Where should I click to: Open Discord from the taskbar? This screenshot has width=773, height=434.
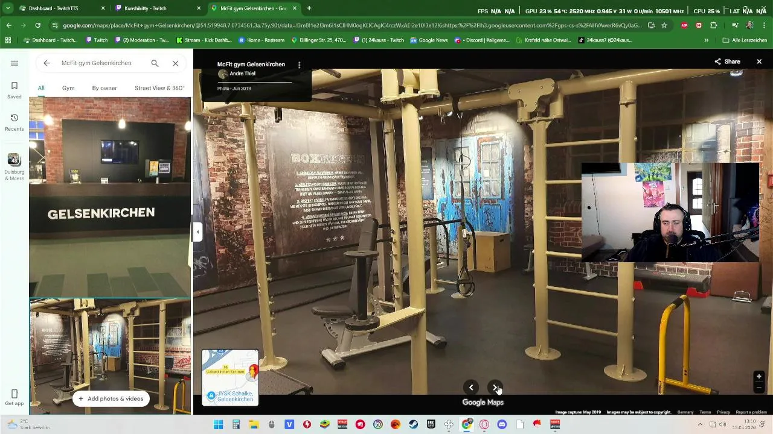[502, 424]
